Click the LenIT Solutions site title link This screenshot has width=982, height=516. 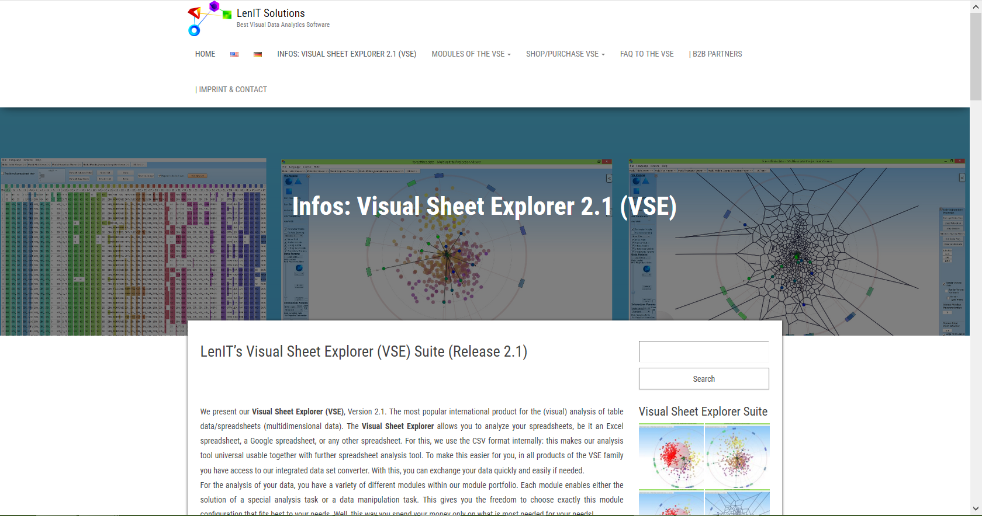tap(271, 13)
